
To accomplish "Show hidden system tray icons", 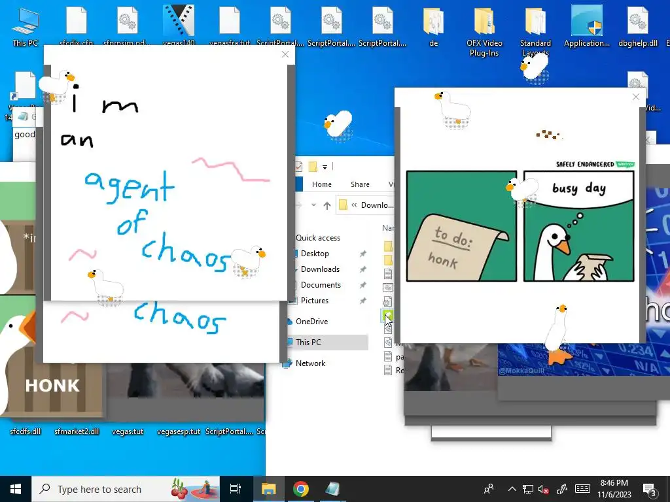I will (512, 489).
